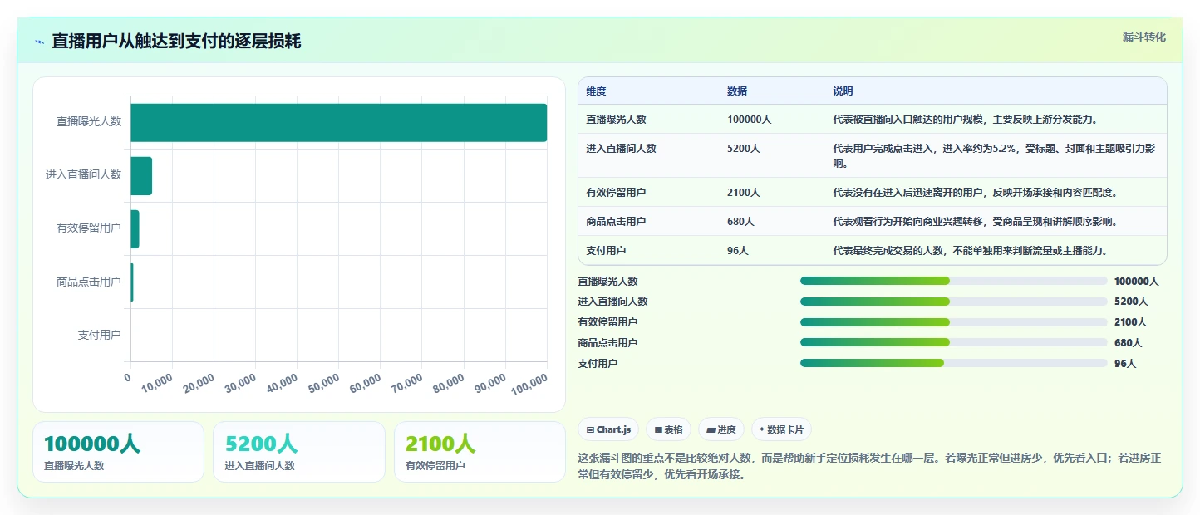Click the 2100人 stat card
This screenshot has width=1200, height=515.
pyautogui.click(x=480, y=452)
